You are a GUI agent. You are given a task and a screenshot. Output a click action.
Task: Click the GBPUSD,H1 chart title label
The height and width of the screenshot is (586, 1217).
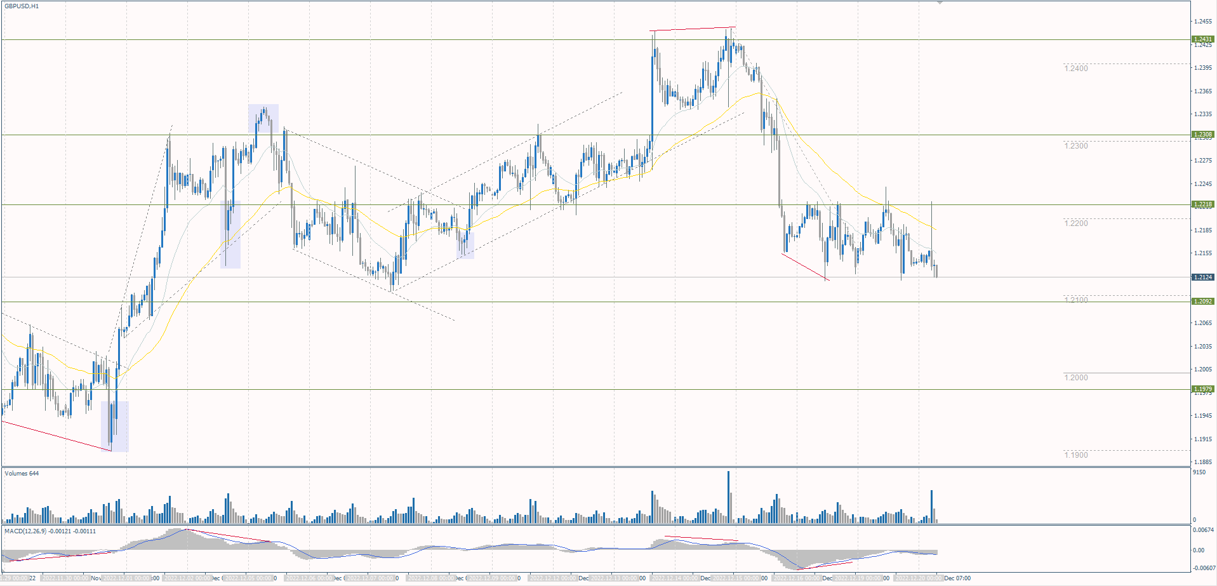22,5
